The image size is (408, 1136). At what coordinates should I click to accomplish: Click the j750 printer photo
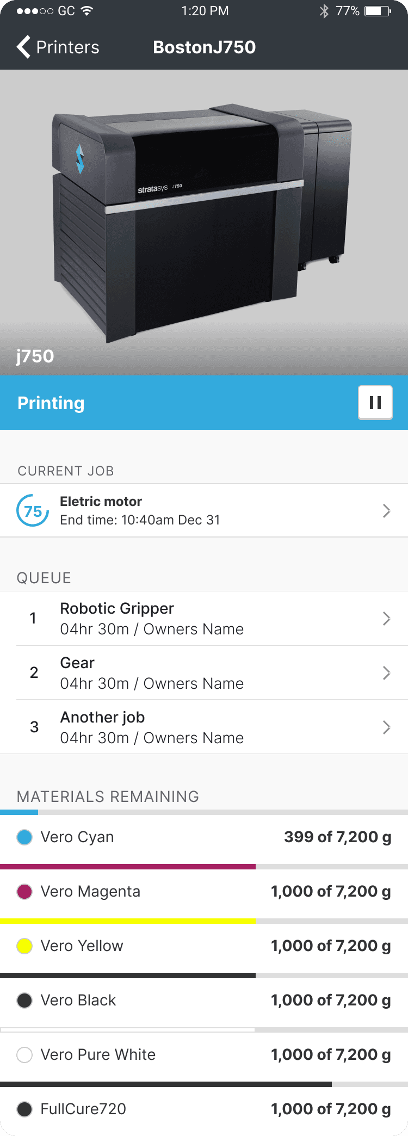coord(204,222)
